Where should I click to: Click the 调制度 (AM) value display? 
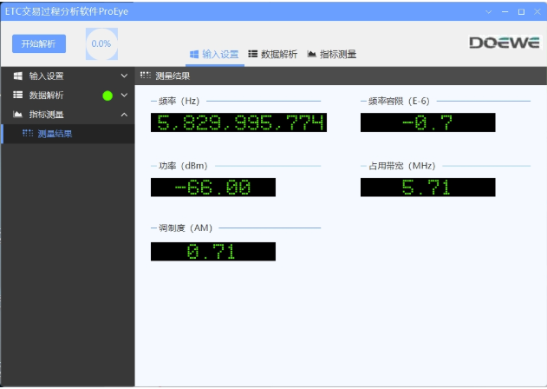click(x=213, y=252)
